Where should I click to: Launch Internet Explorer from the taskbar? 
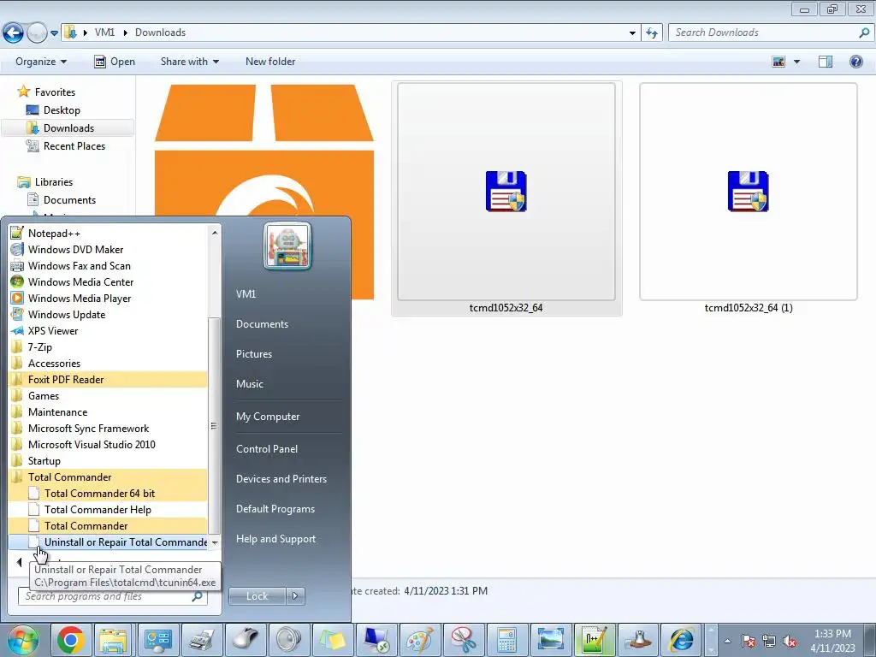(x=681, y=640)
